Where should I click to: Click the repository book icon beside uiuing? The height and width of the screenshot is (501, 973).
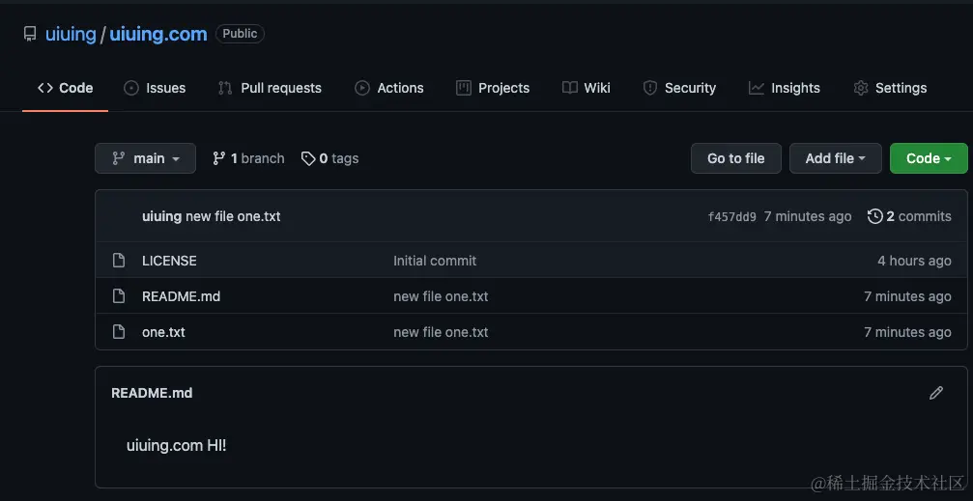click(x=30, y=34)
